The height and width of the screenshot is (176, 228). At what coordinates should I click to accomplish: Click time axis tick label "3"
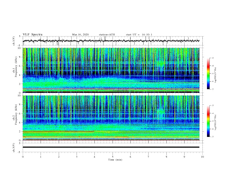[x=77, y=157]
